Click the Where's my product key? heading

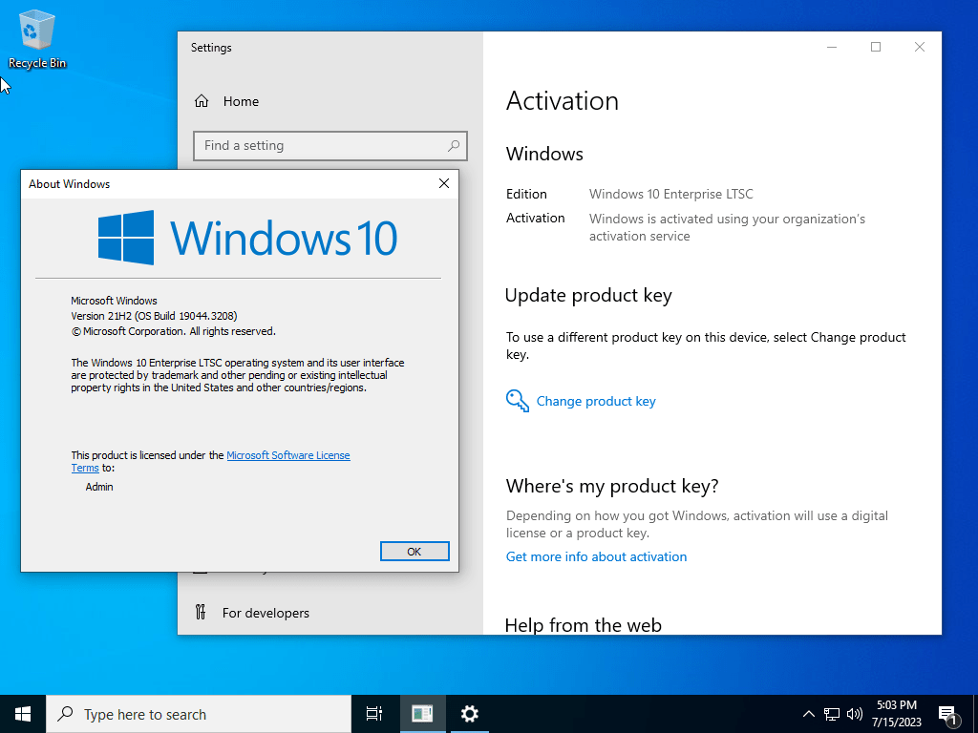click(612, 486)
